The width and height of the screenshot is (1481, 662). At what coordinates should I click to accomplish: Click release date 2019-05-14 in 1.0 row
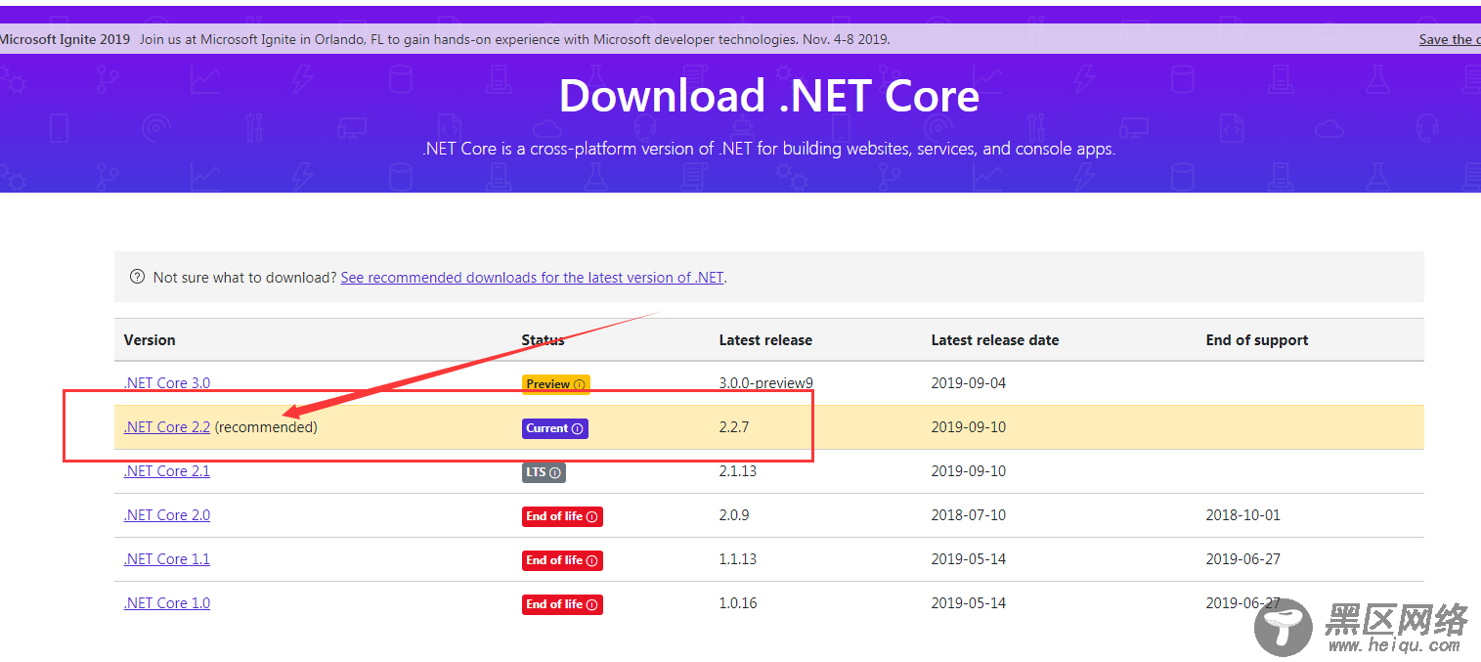click(x=969, y=603)
